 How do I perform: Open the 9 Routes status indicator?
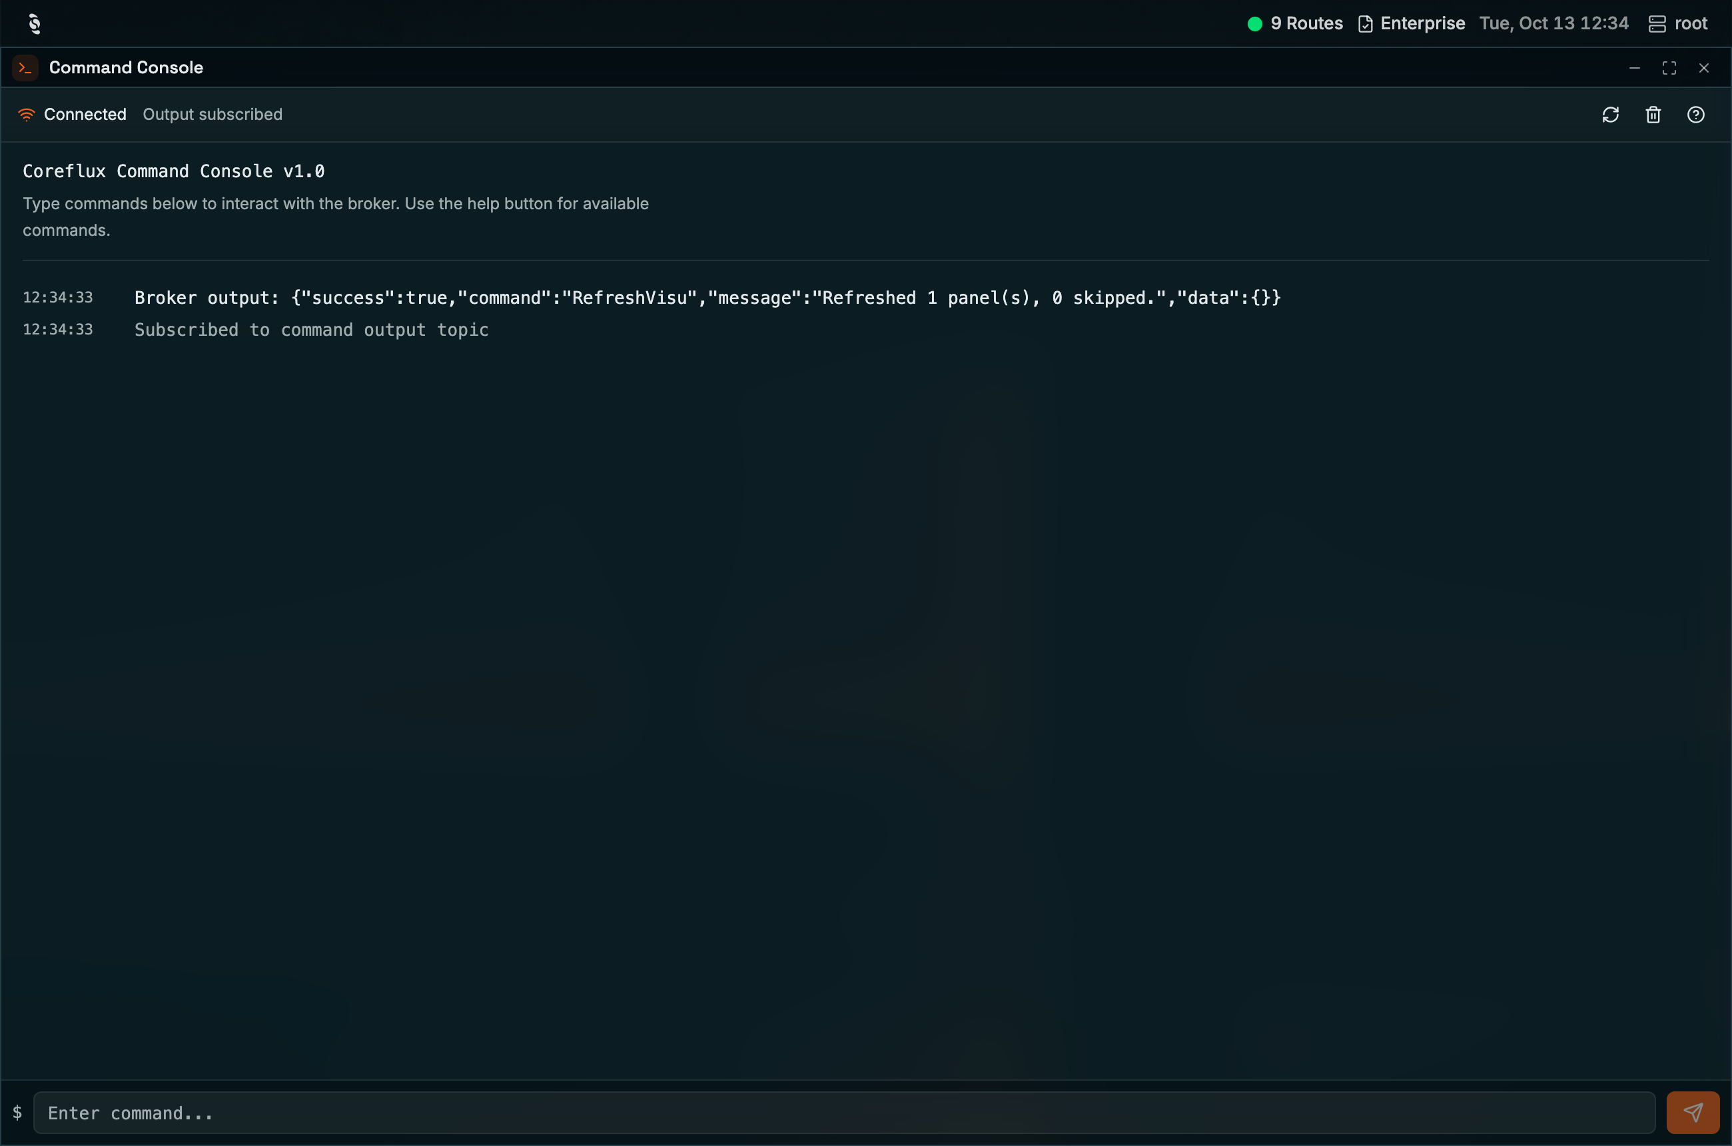(1295, 23)
